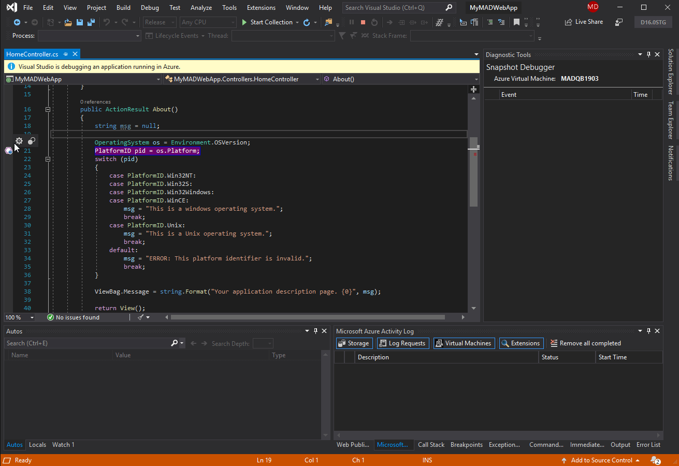The width and height of the screenshot is (679, 466).
Task: Toggle the Log Requests filter
Action: coord(403,343)
